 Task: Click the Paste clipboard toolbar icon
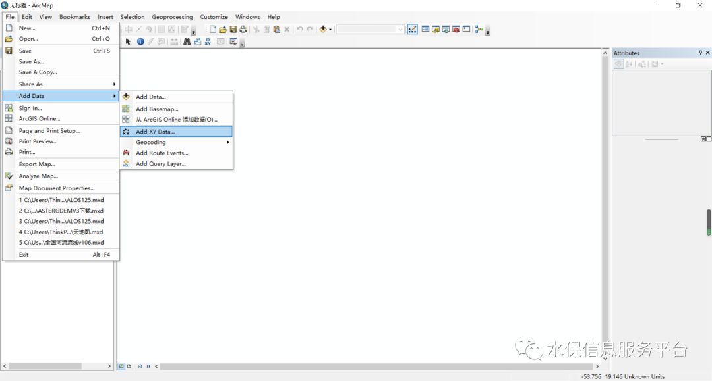[x=276, y=30]
